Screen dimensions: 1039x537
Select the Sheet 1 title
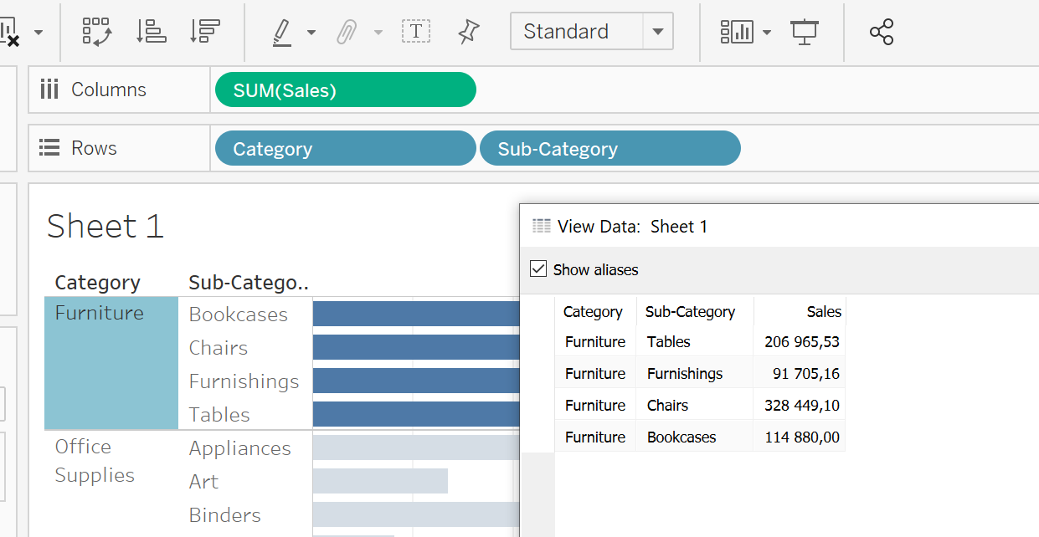[x=105, y=226]
